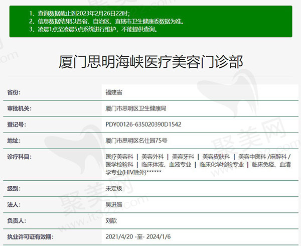Click the clinic title 厦门思明海峡医疗美容门诊部
The width and height of the screenshot is (301, 246).
pyautogui.click(x=150, y=62)
